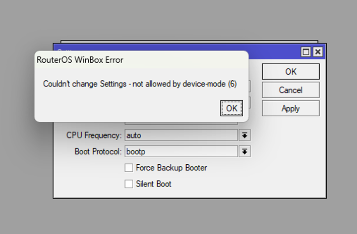This screenshot has width=357, height=234.
Task: Enable the Silent Boot checkbox
Action: point(129,184)
